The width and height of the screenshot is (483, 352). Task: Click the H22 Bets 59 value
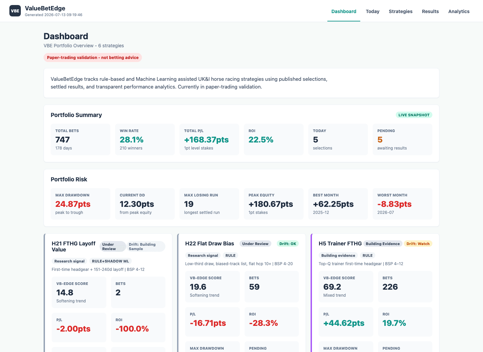254,287
